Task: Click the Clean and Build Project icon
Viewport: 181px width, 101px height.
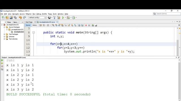Action: pos(59,17)
